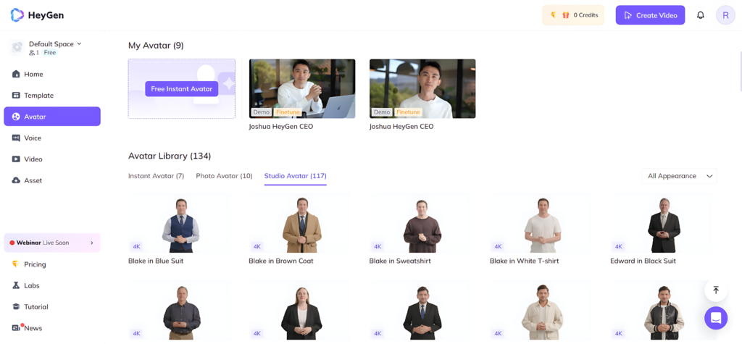Expand the Webinar Live Soon banner arrow
Image resolution: width=742 pixels, height=344 pixels.
tap(92, 243)
